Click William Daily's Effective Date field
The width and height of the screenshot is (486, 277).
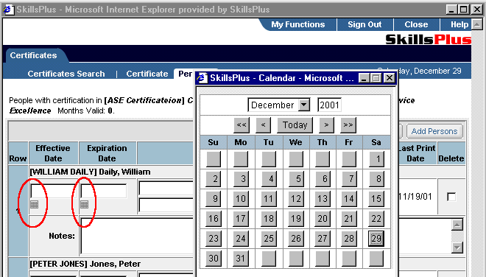pos(53,191)
